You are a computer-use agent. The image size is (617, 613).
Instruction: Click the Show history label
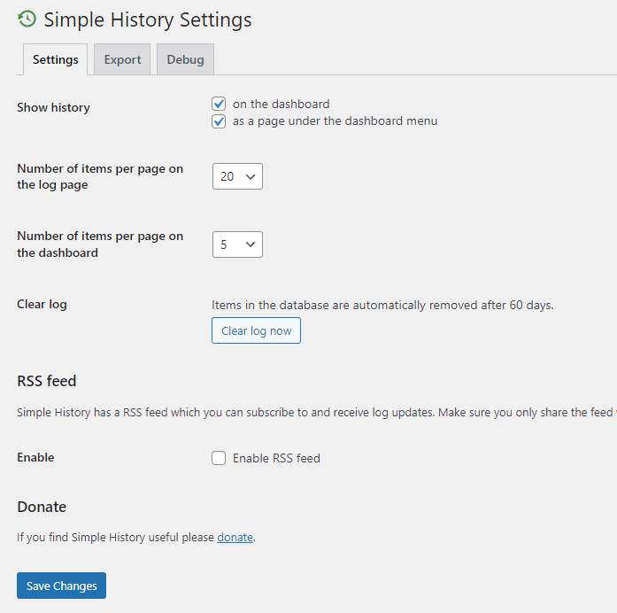pos(53,107)
